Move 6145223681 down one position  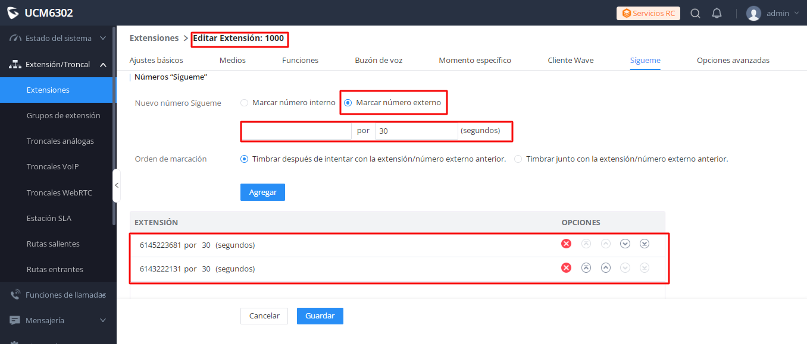pyautogui.click(x=625, y=244)
